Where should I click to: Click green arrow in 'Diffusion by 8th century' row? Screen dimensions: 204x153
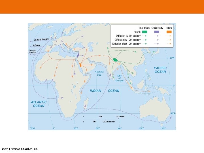pos(144,36)
